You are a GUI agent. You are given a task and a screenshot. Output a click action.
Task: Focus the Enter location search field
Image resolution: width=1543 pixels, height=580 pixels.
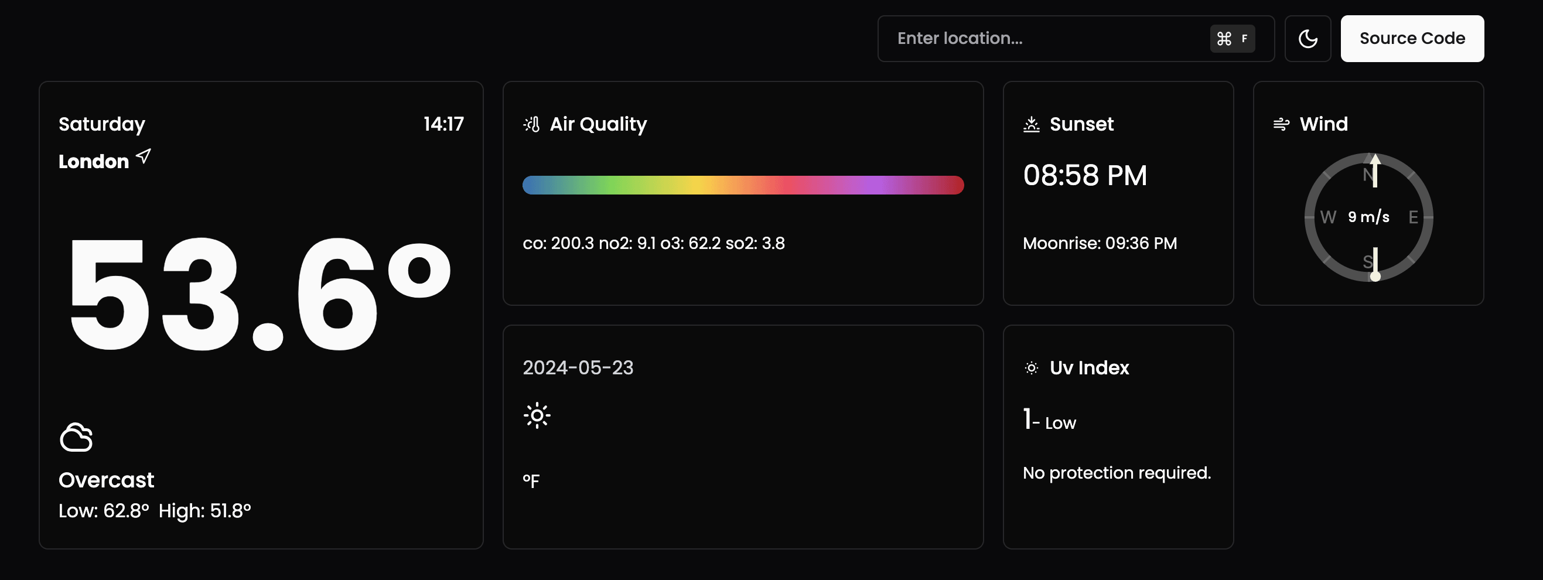(x=1076, y=39)
